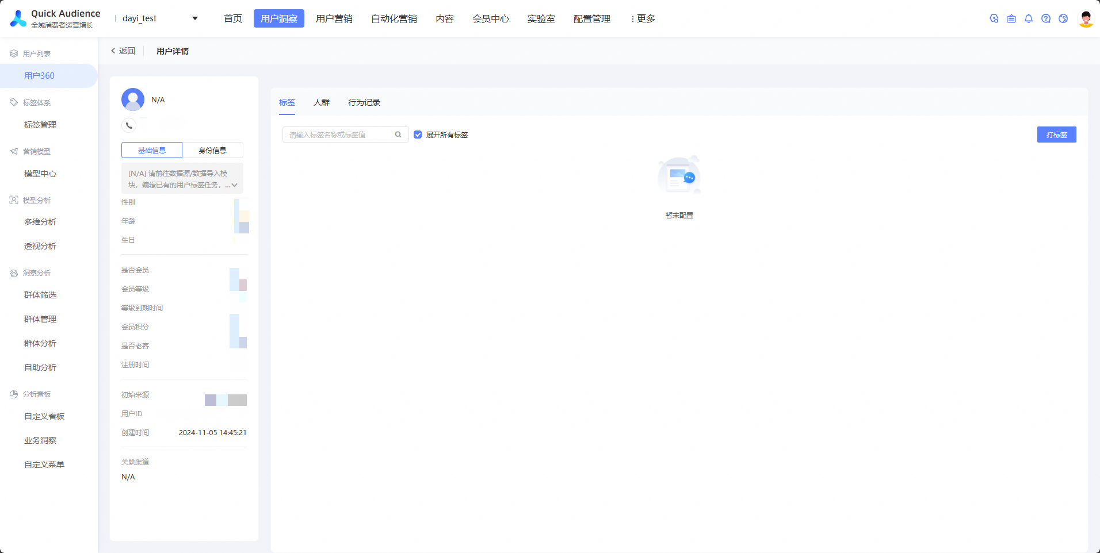Go back using the 返回 link
This screenshot has height=553, width=1100.
click(123, 51)
